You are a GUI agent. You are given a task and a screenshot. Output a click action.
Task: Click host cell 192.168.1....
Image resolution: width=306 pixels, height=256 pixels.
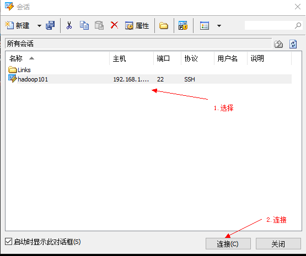(x=131, y=79)
